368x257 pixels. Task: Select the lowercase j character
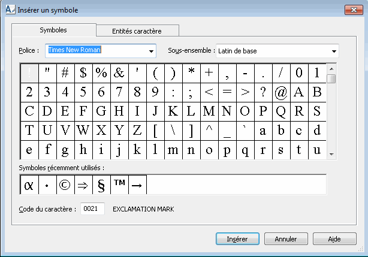(119, 150)
